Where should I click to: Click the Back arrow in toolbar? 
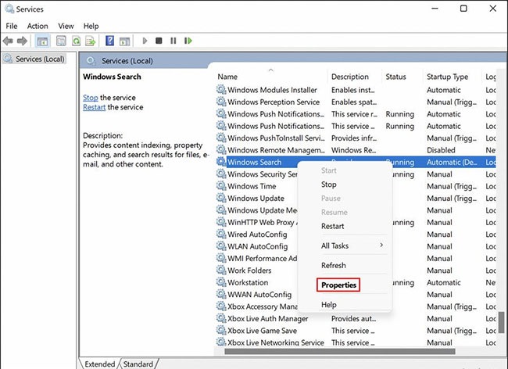9,41
